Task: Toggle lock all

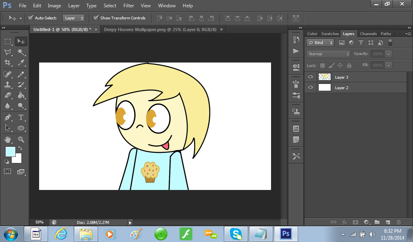Action: click(x=349, y=65)
